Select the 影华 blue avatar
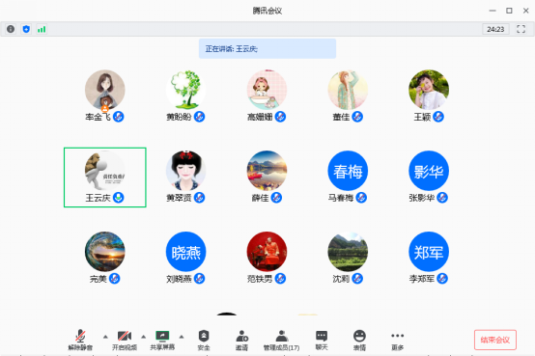The image size is (535, 356). 429,171
